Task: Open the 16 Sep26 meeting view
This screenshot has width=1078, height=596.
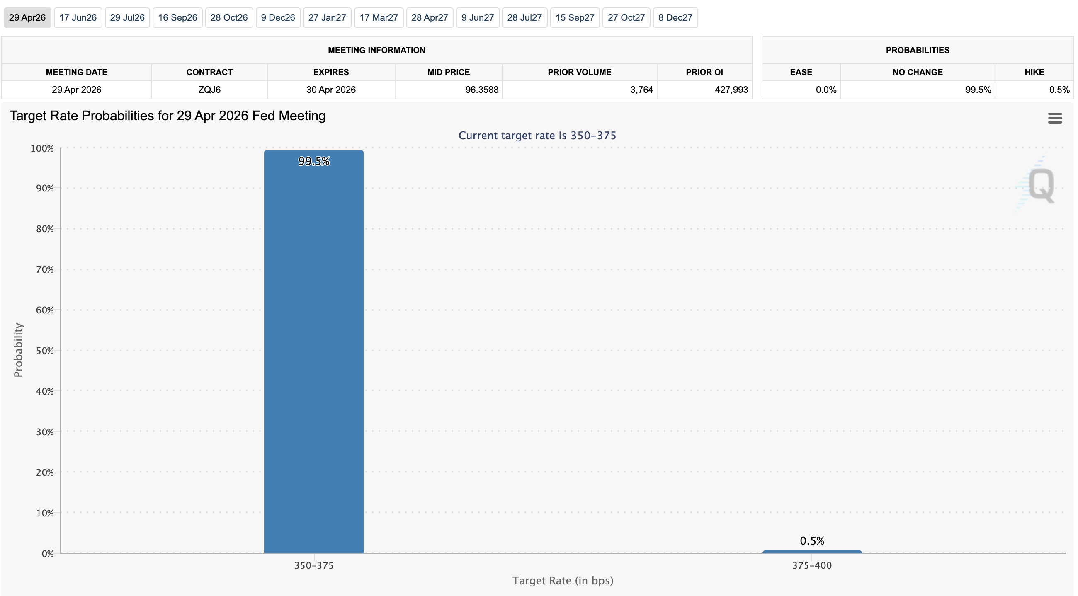Action: (x=177, y=17)
